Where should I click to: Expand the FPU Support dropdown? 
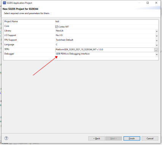(157, 41)
